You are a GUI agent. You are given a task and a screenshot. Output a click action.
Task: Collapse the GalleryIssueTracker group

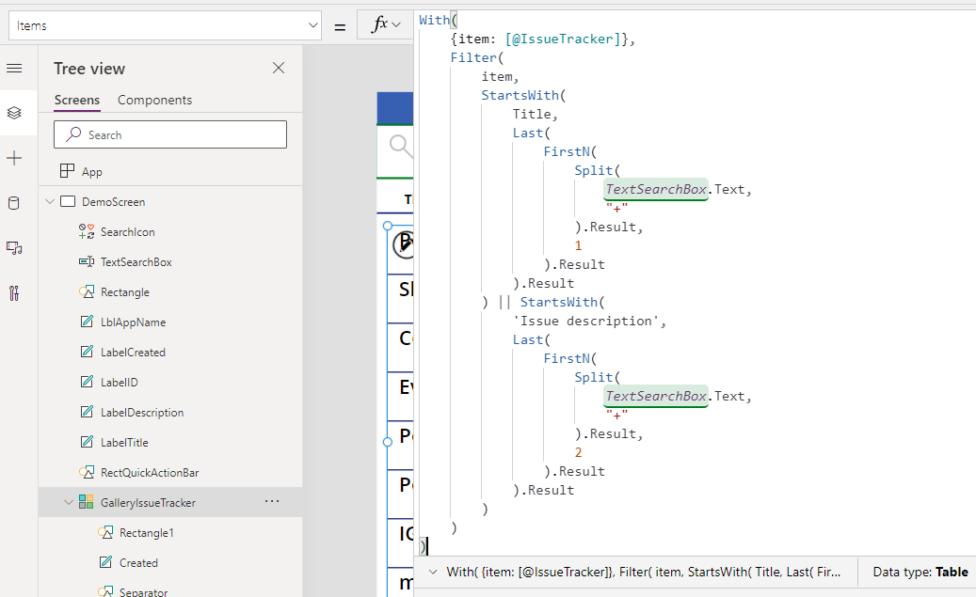pos(68,502)
